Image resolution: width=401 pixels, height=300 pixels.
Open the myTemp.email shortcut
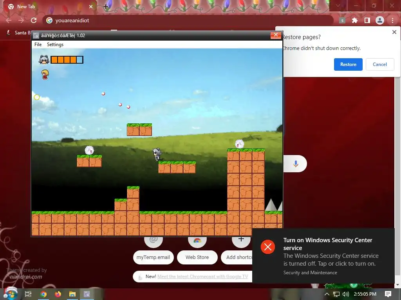153,257
